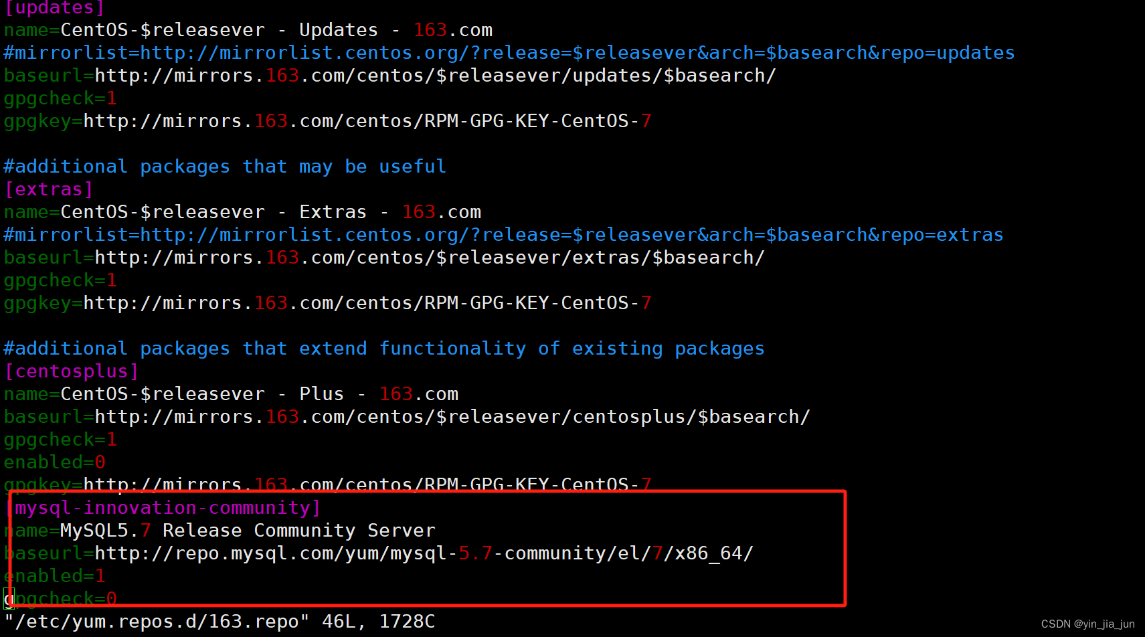
Task: Click the [centosplus] section header
Action: (x=71, y=371)
